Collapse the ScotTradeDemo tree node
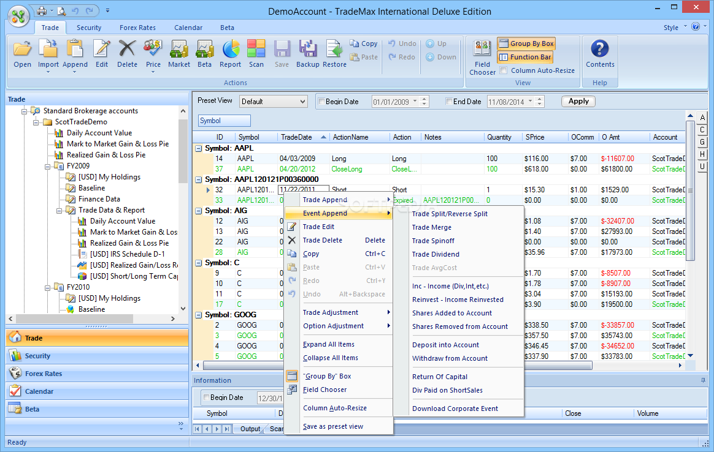Screen dimensions: 714x452 pos(36,122)
